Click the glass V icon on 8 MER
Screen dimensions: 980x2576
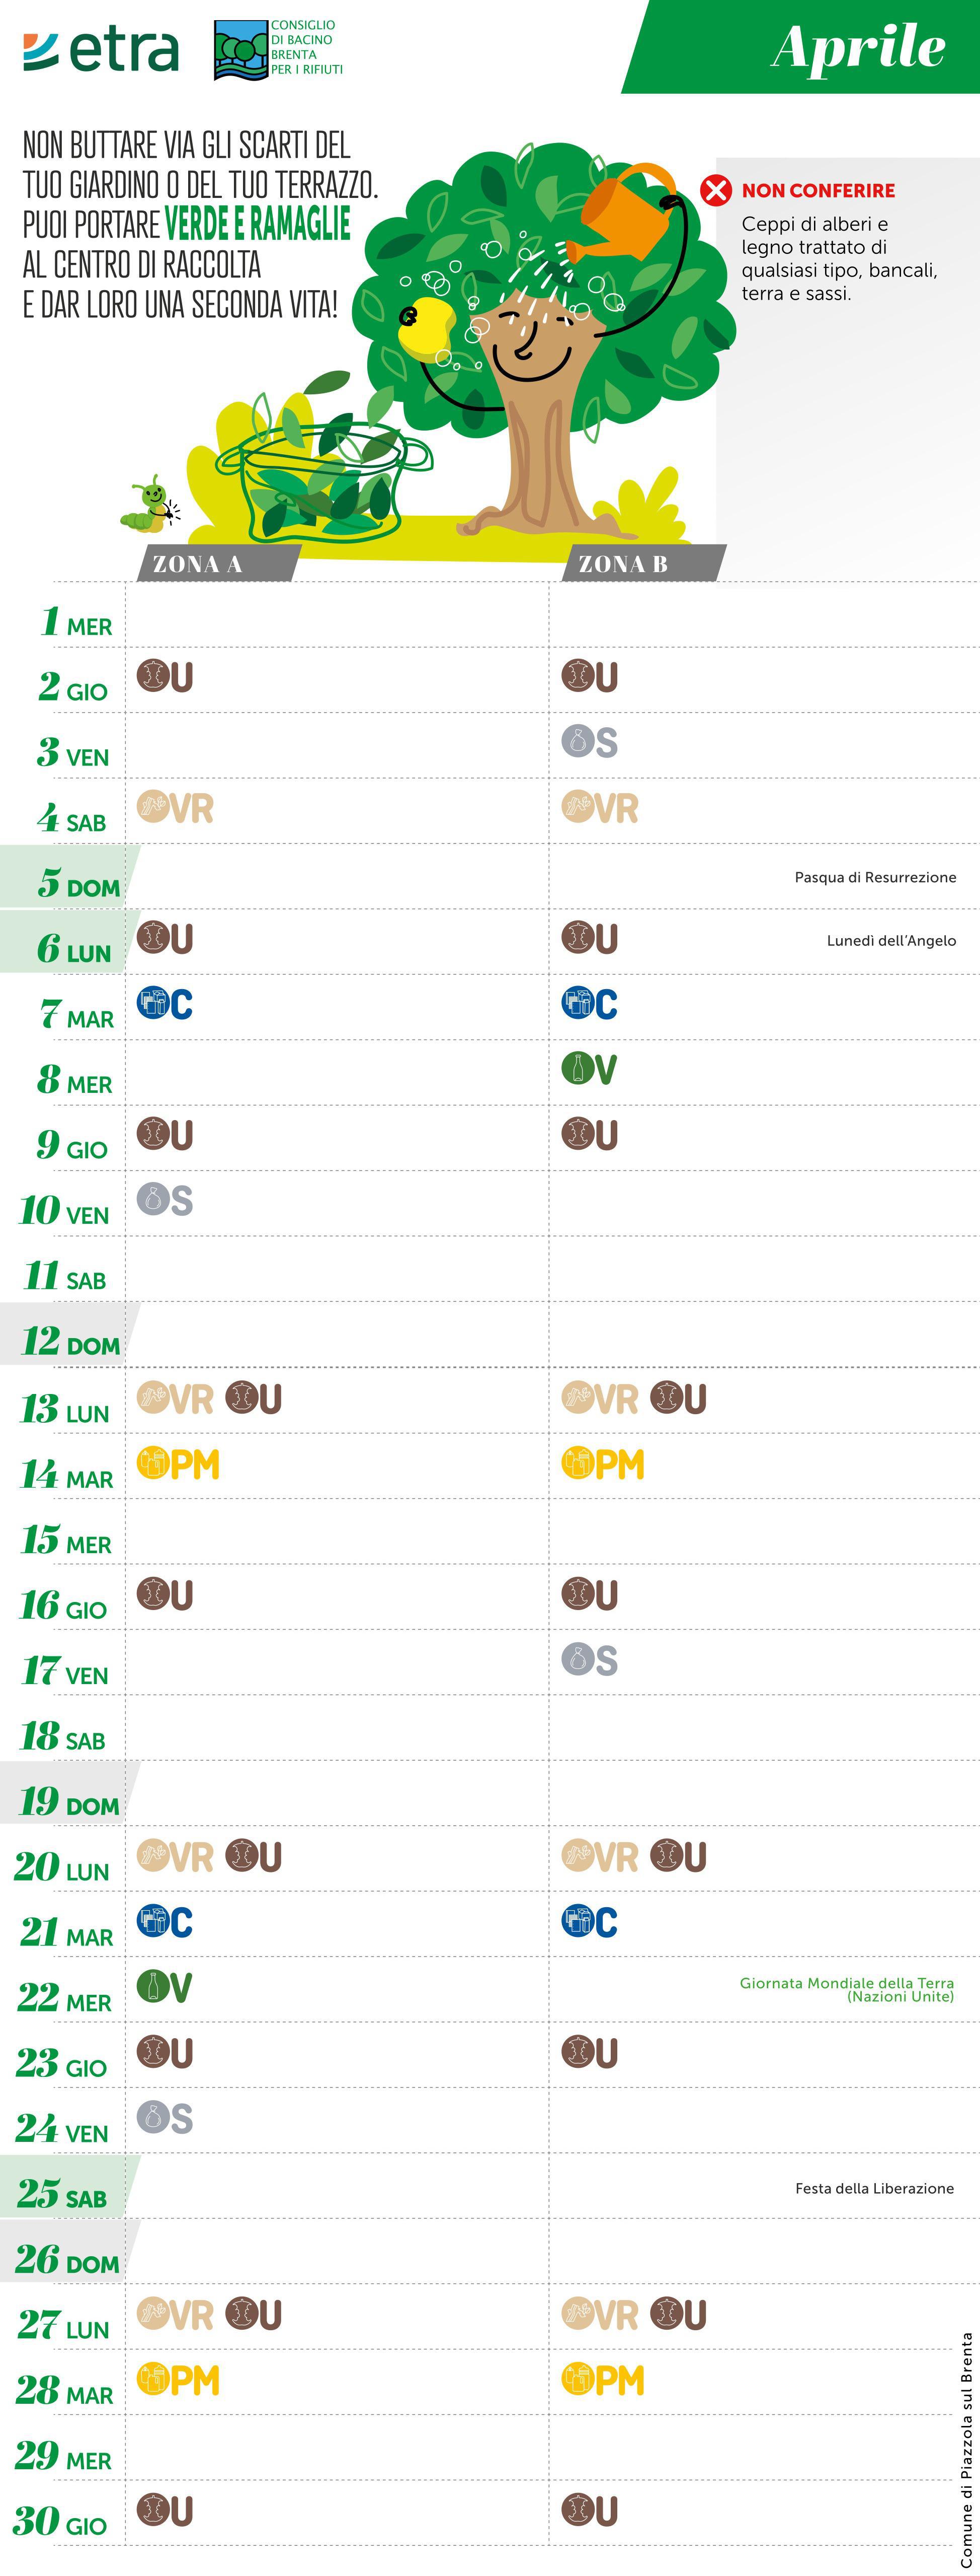590,1069
